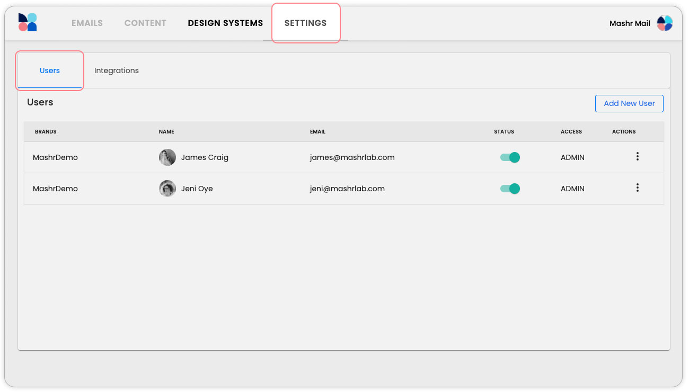This screenshot has width=689, height=392.
Task: Click email jeni@mashrlab.com
Action: (x=347, y=189)
